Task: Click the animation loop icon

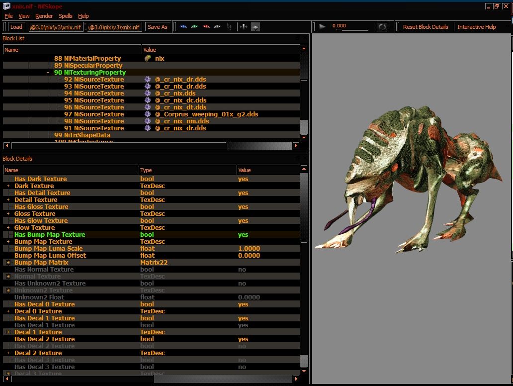Action: [x=382, y=26]
